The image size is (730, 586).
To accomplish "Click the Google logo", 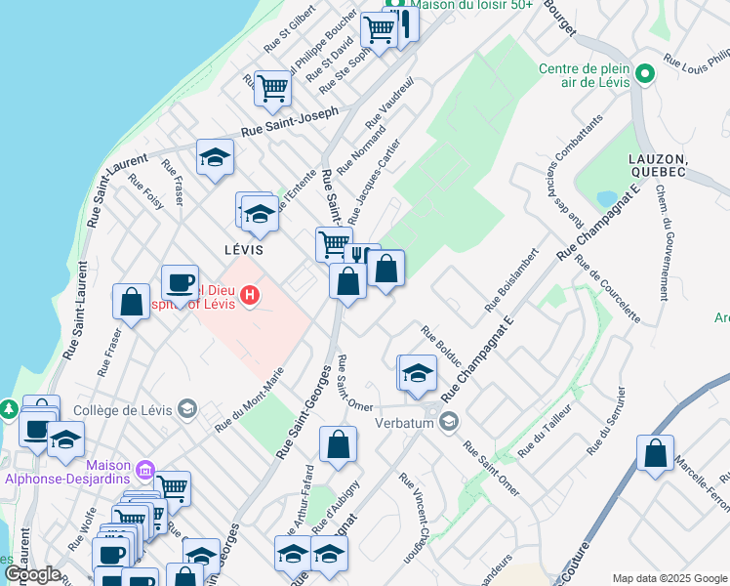I will point(33,574).
